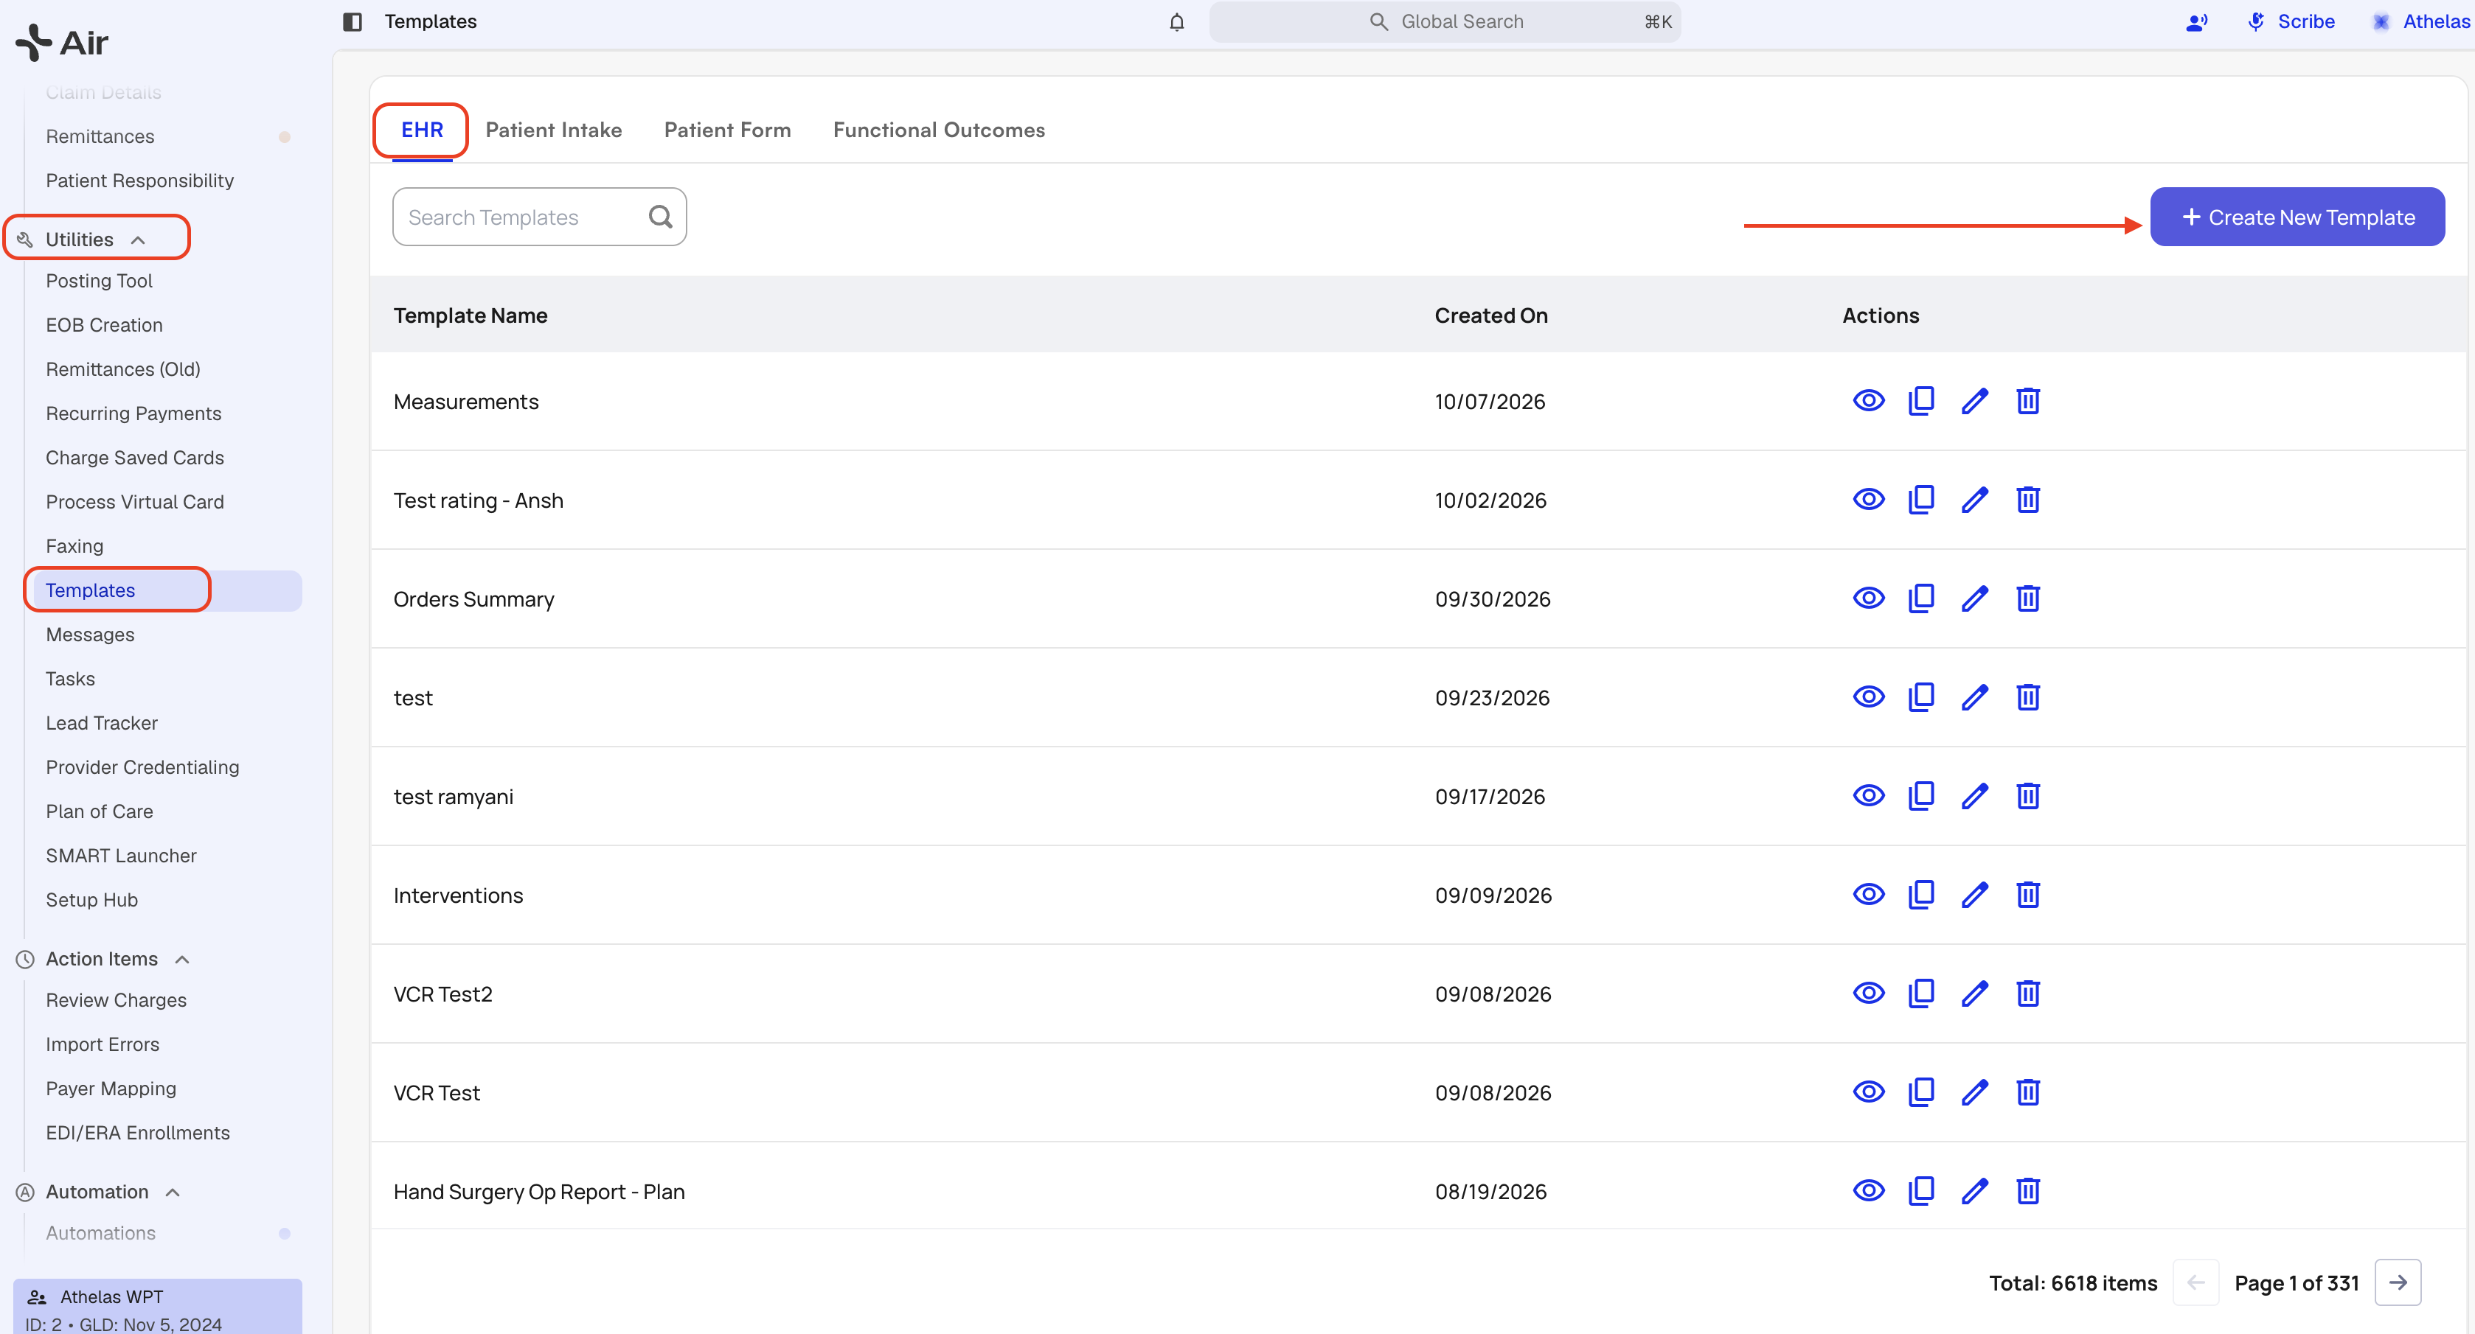Switch to the Patient Intake tab
Viewport: 2475px width, 1334px height.
(x=553, y=130)
